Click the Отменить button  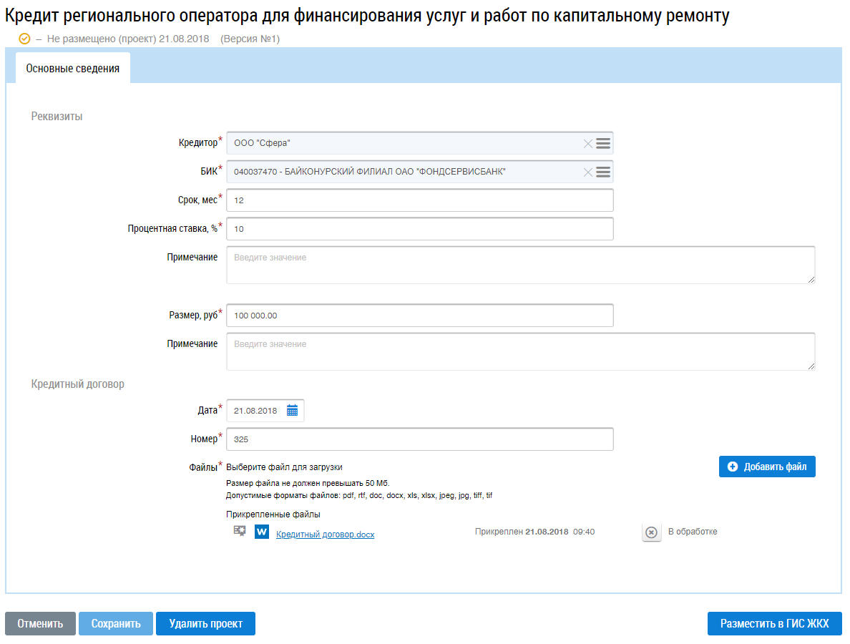[40, 624]
